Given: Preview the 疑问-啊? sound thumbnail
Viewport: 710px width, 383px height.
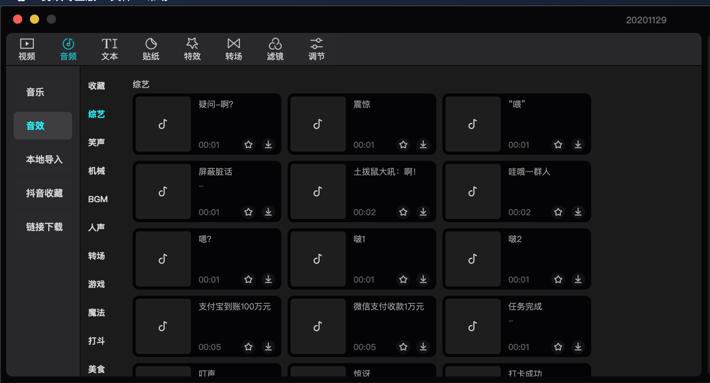Looking at the screenshot, I should click(163, 124).
